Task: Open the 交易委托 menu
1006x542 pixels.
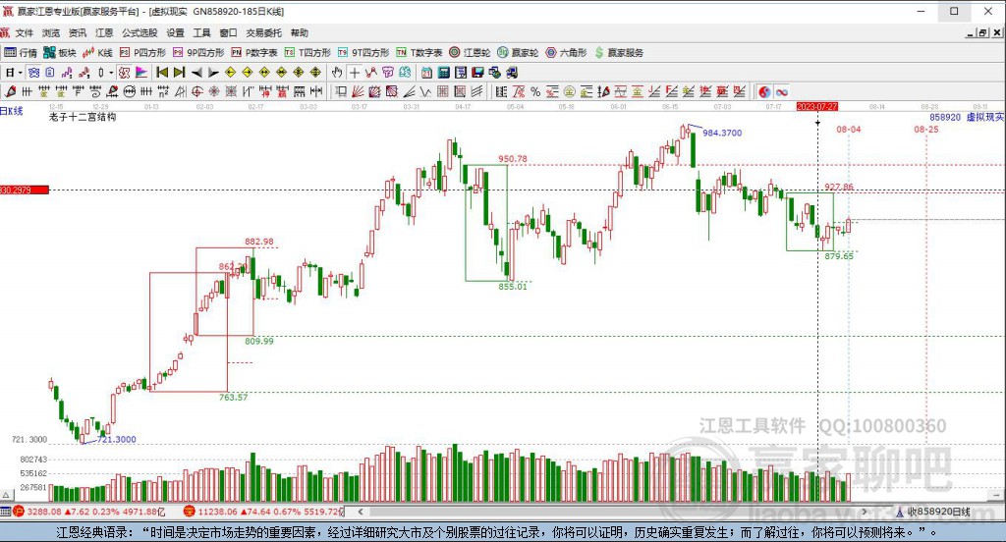Action: click(263, 32)
